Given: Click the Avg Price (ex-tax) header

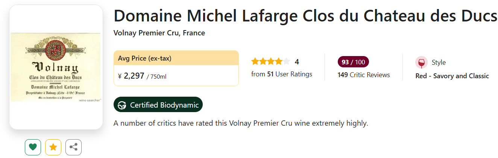Looking at the screenshot, I should click(x=145, y=58).
